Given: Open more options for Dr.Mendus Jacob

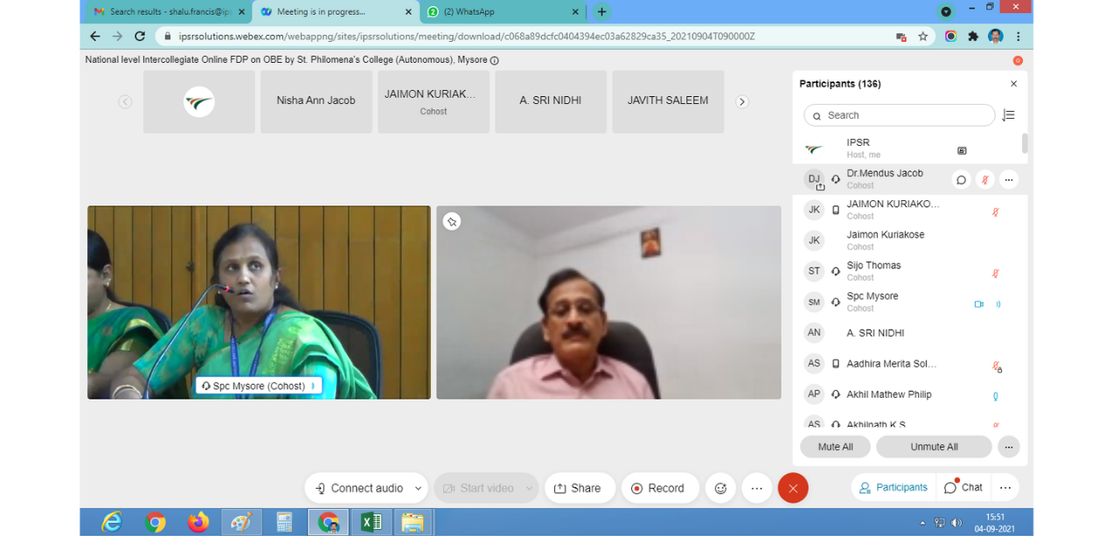Looking at the screenshot, I should [1008, 180].
